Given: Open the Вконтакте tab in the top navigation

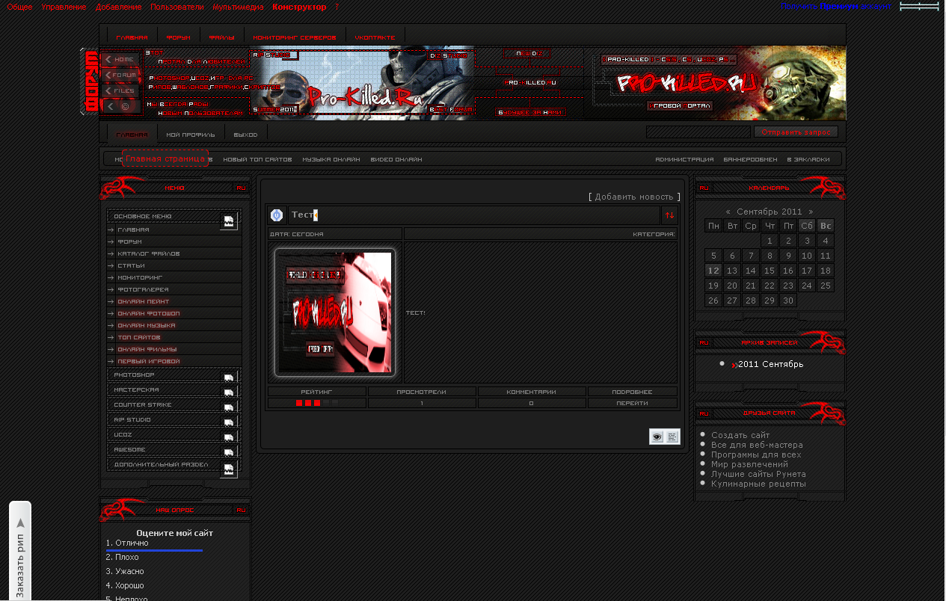Looking at the screenshot, I should pos(375,37).
